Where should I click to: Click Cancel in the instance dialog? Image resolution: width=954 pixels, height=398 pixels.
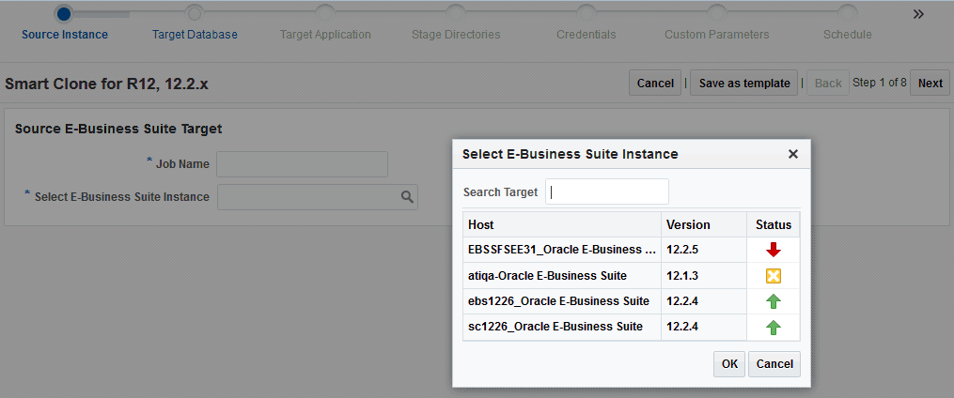tap(774, 364)
